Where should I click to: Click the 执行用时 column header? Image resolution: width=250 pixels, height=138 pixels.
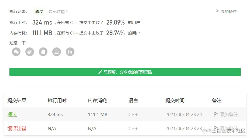57,101
